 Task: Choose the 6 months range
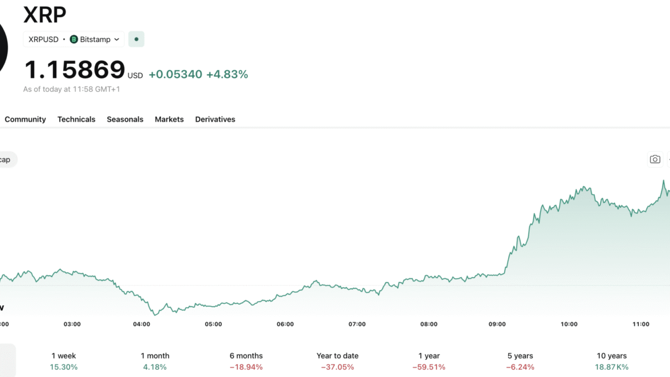[x=246, y=361]
